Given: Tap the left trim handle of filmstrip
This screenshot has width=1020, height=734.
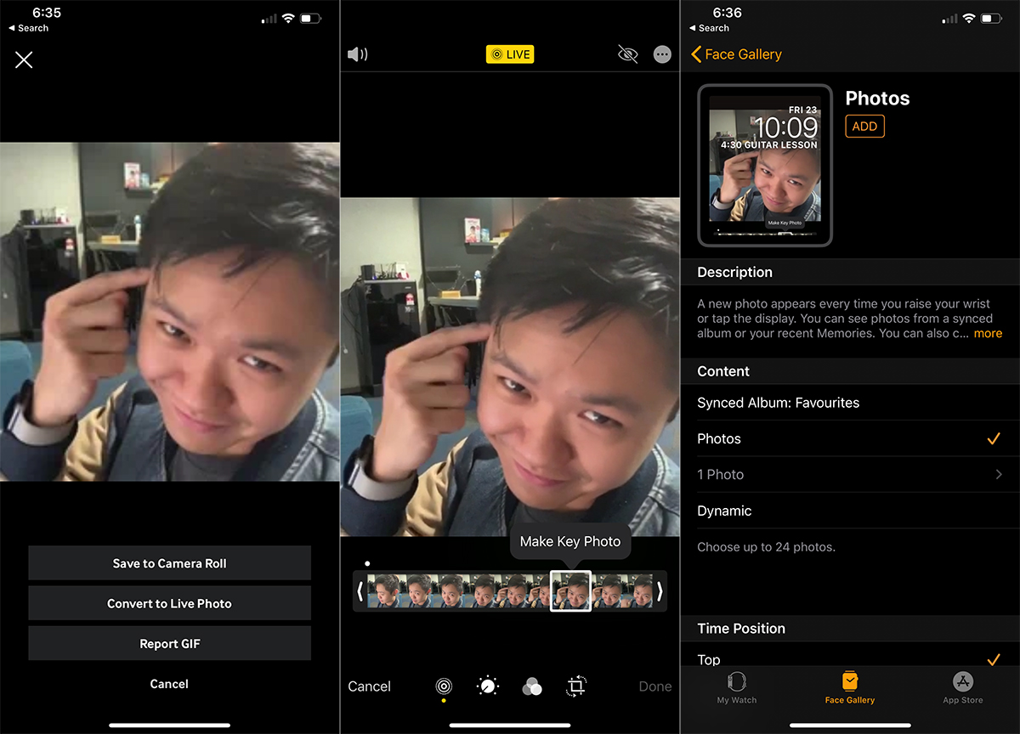Looking at the screenshot, I should click(x=360, y=590).
